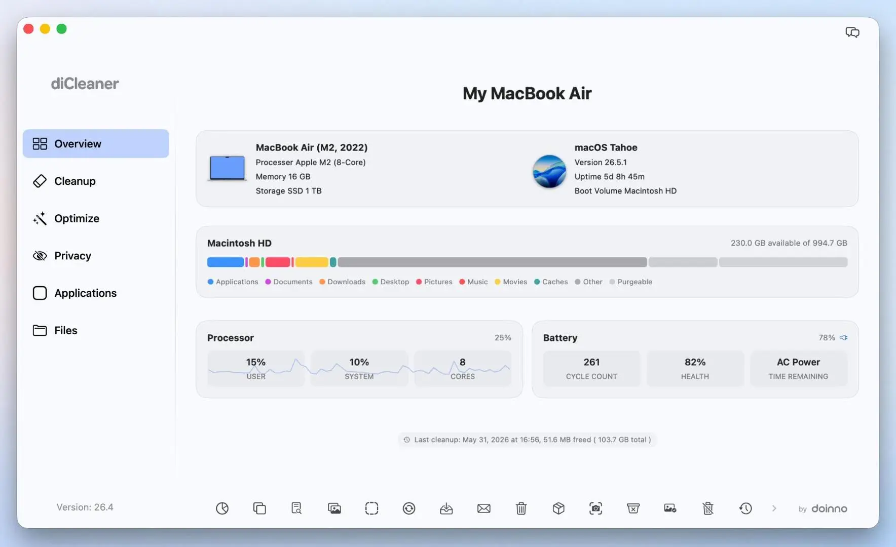
Task: Click the Last cleanup status pill
Action: [x=528, y=440]
